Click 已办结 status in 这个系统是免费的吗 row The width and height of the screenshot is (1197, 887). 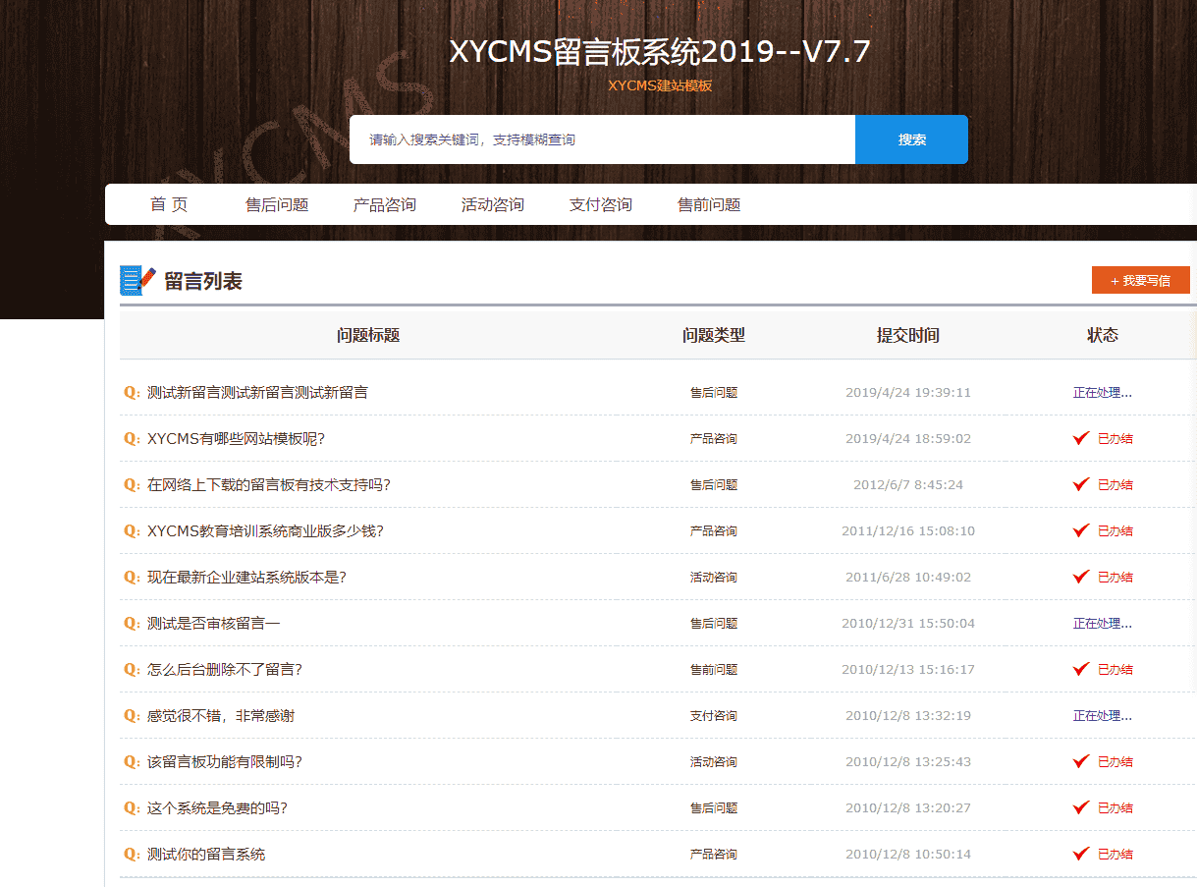click(1115, 808)
